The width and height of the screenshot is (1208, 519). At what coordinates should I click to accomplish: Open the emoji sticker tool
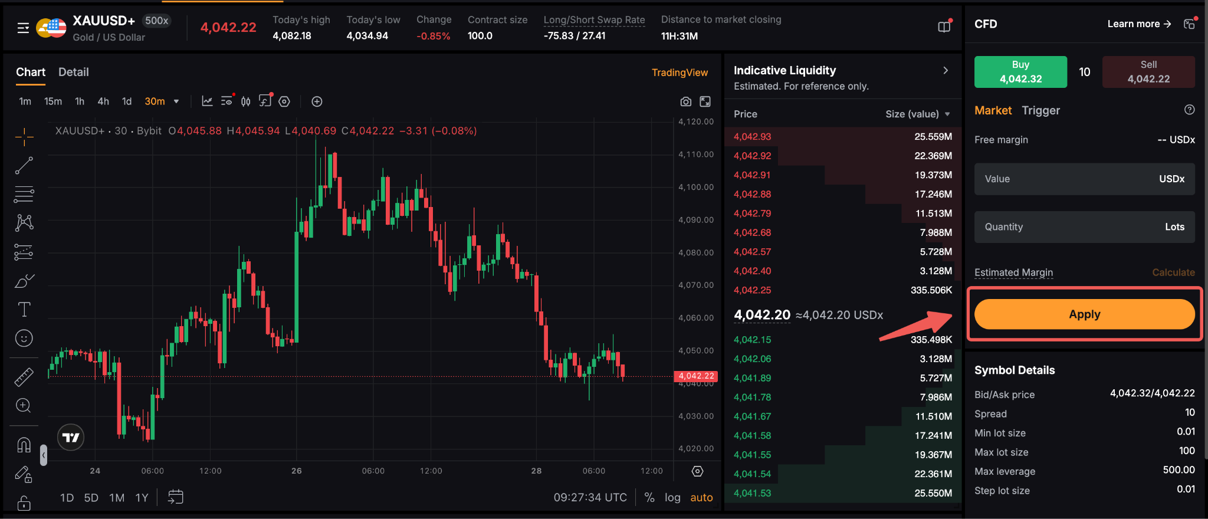(x=24, y=338)
